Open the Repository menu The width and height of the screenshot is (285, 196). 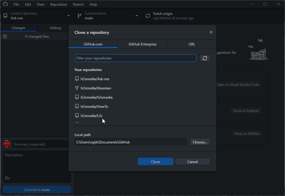[x=58, y=4]
